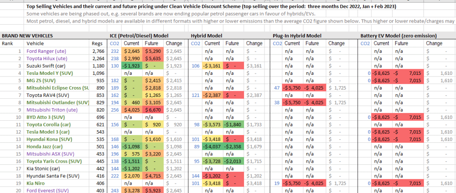456x193 pixels.
Task: Click the "Mitsubishi Outlander (SUV)" cell
Action: (x=57, y=103)
